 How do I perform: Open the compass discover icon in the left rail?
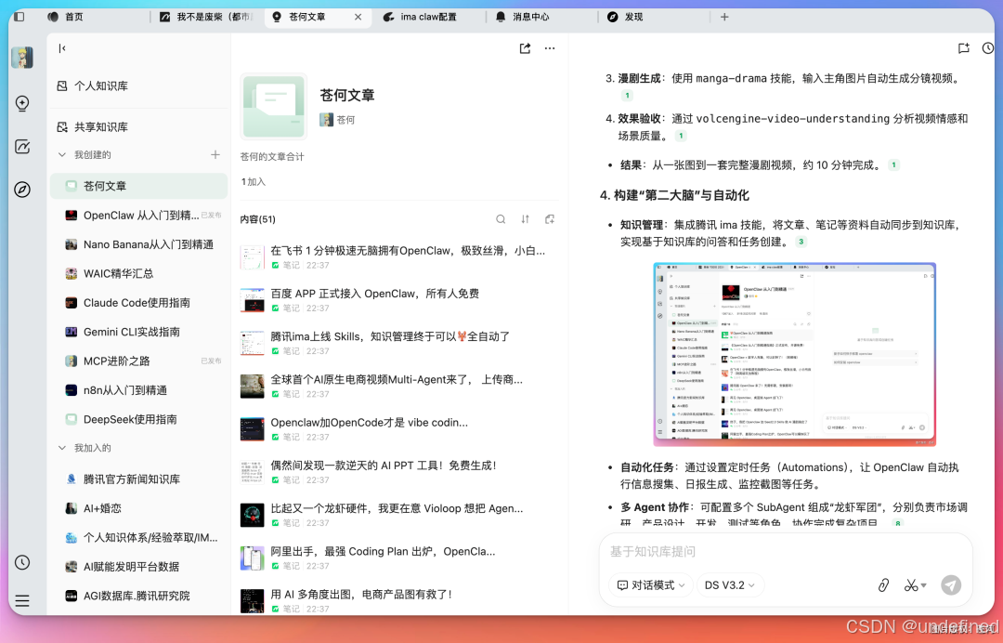(x=22, y=190)
